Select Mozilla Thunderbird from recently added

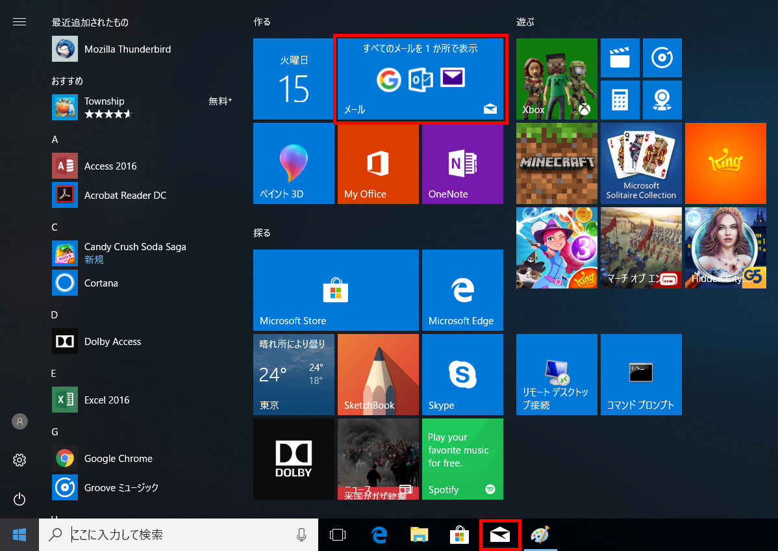coord(127,49)
